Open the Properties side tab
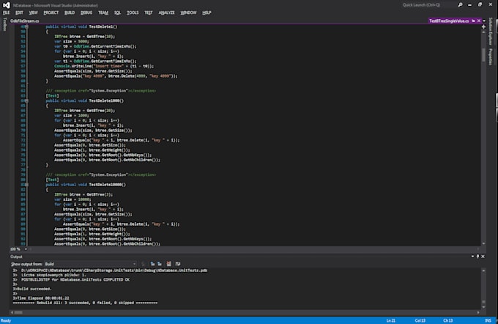 pyautogui.click(x=491, y=56)
